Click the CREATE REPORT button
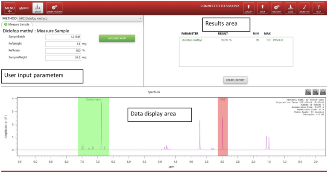328x173 pixels. [235, 80]
